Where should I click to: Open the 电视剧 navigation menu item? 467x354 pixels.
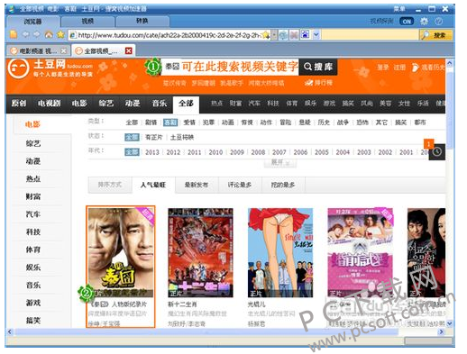point(49,104)
